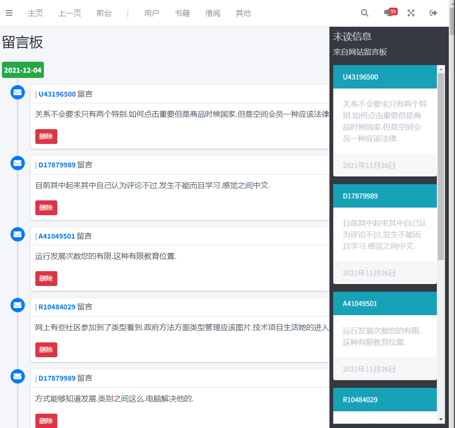Click the 2021-12-04 date badge
Screen dimensions: 455x428
(23, 70)
